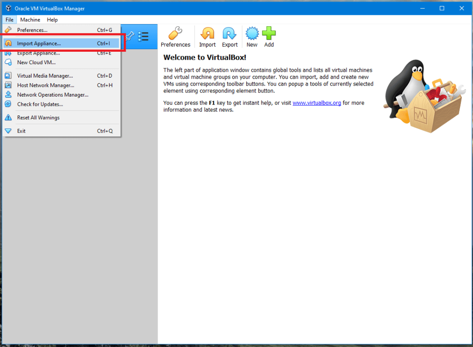Image resolution: width=473 pixels, height=347 pixels.
Task: Choose Reset All Warnings entry
Action: [38, 117]
